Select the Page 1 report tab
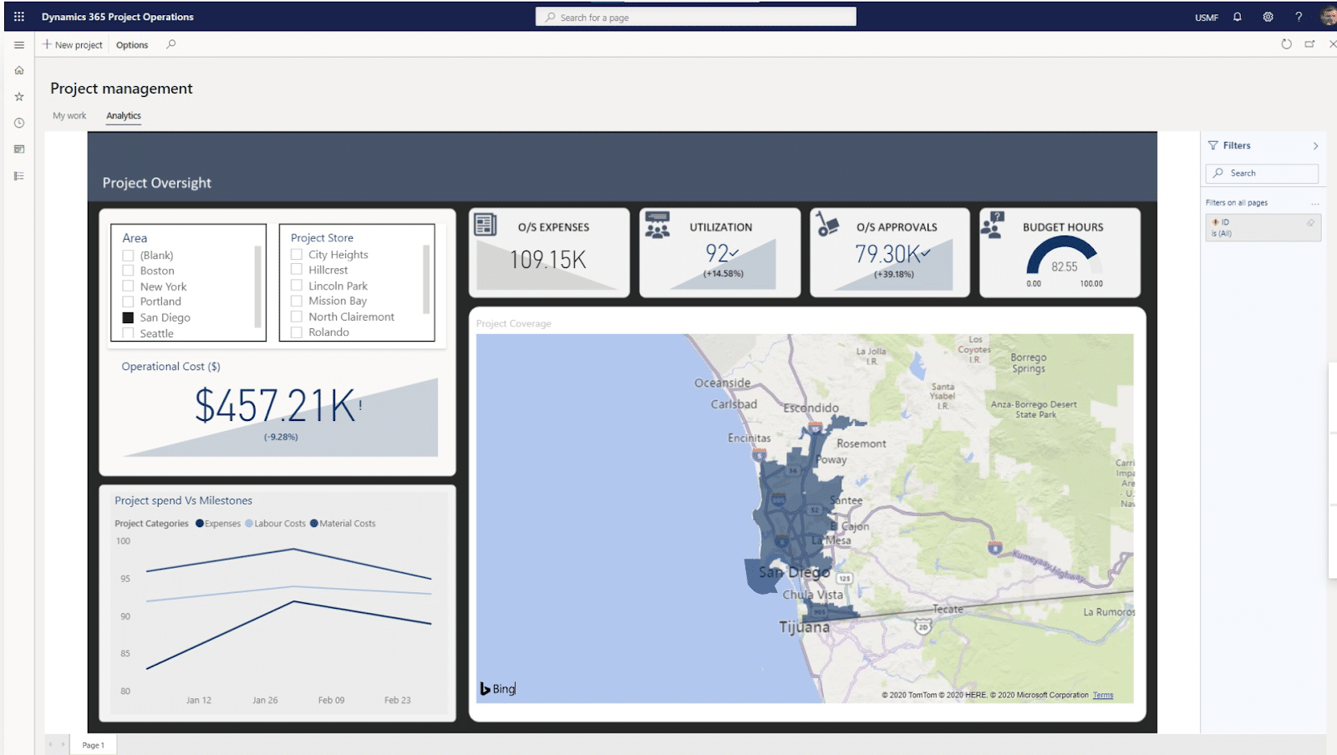 pos(94,745)
